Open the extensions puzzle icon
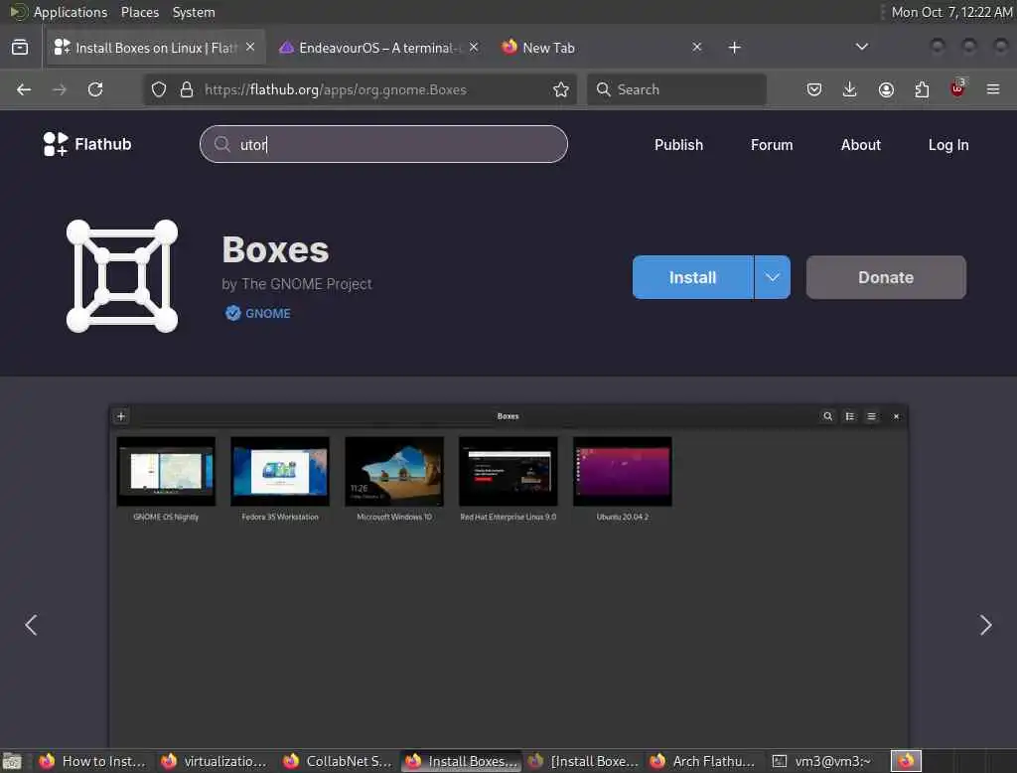The image size is (1017, 773). click(922, 89)
